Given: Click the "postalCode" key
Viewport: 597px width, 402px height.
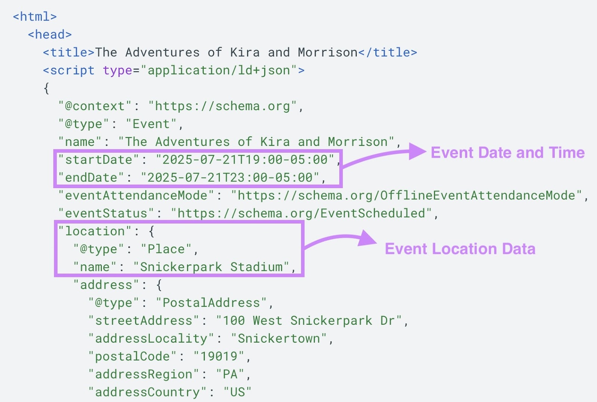Looking at the screenshot, I should point(132,357).
